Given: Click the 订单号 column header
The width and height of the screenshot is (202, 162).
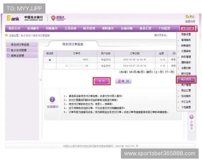Looking at the screenshot, I should tap(77, 53).
